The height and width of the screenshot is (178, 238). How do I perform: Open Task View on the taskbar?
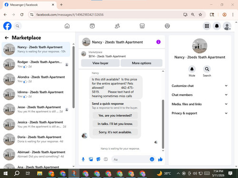[28, 173]
